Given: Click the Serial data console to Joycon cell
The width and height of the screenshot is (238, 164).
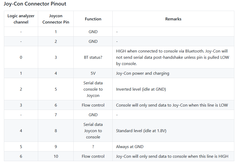Looking at the screenshot, I should coord(93,89).
